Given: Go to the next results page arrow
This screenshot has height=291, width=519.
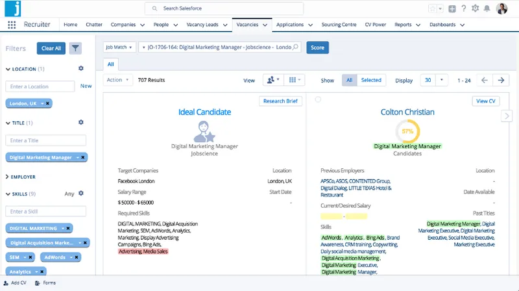Looking at the screenshot, I should (501, 80).
